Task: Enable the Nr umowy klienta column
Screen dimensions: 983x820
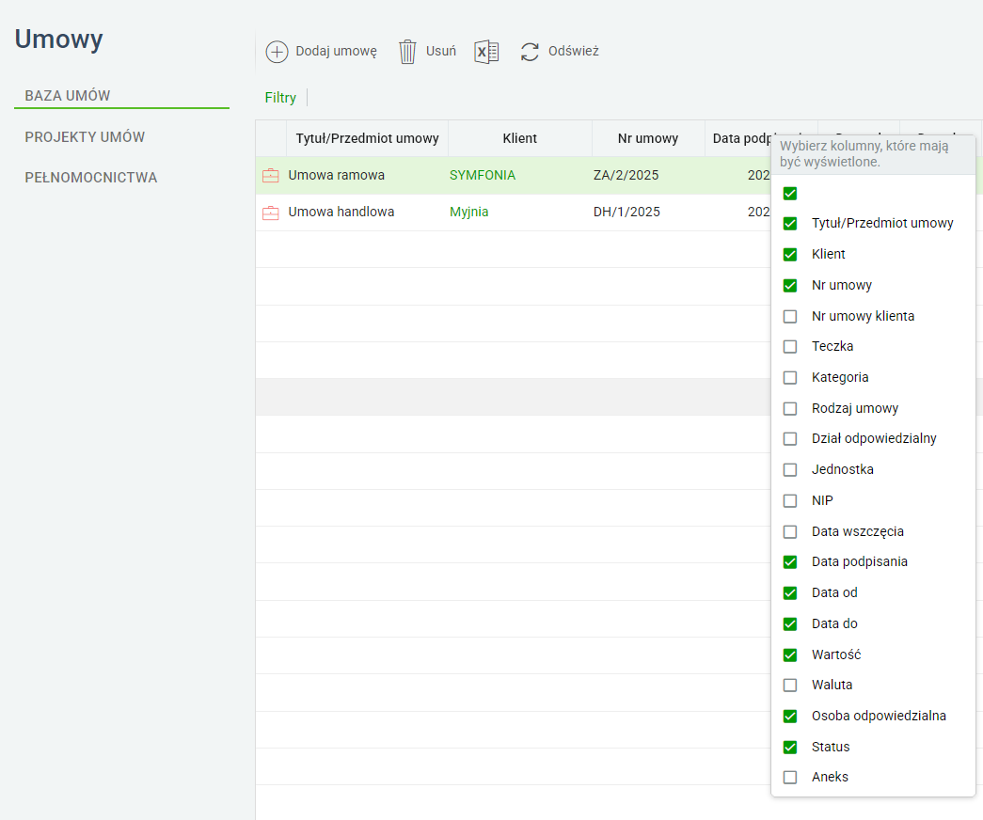Action: 790,316
